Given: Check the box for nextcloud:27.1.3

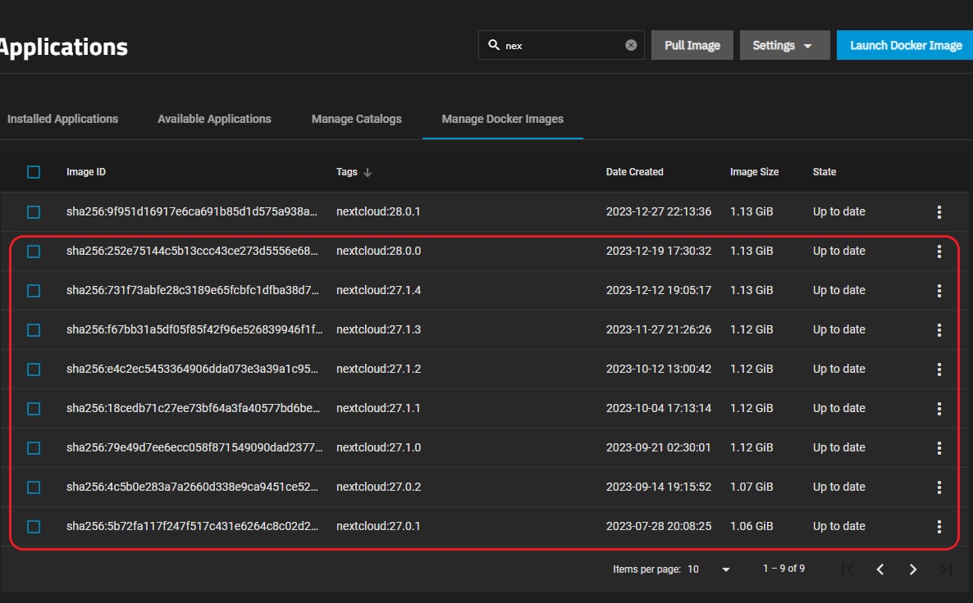Looking at the screenshot, I should point(34,329).
